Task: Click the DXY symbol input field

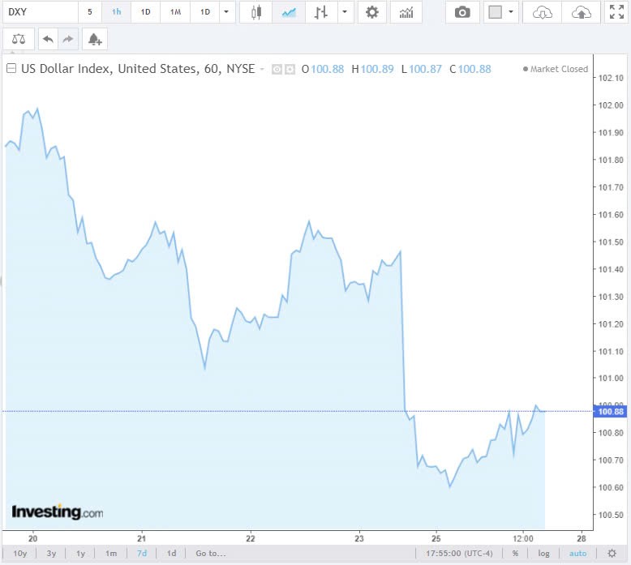Action: (41, 12)
